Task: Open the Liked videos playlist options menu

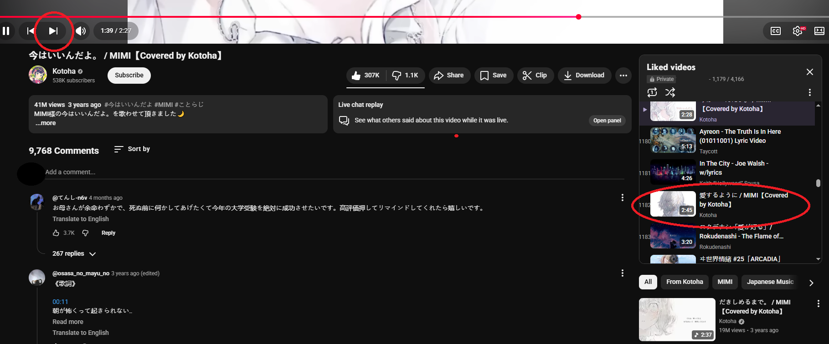Action: [x=810, y=92]
